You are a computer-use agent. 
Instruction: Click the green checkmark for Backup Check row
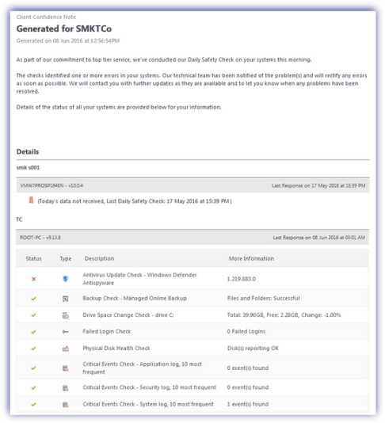(x=33, y=299)
